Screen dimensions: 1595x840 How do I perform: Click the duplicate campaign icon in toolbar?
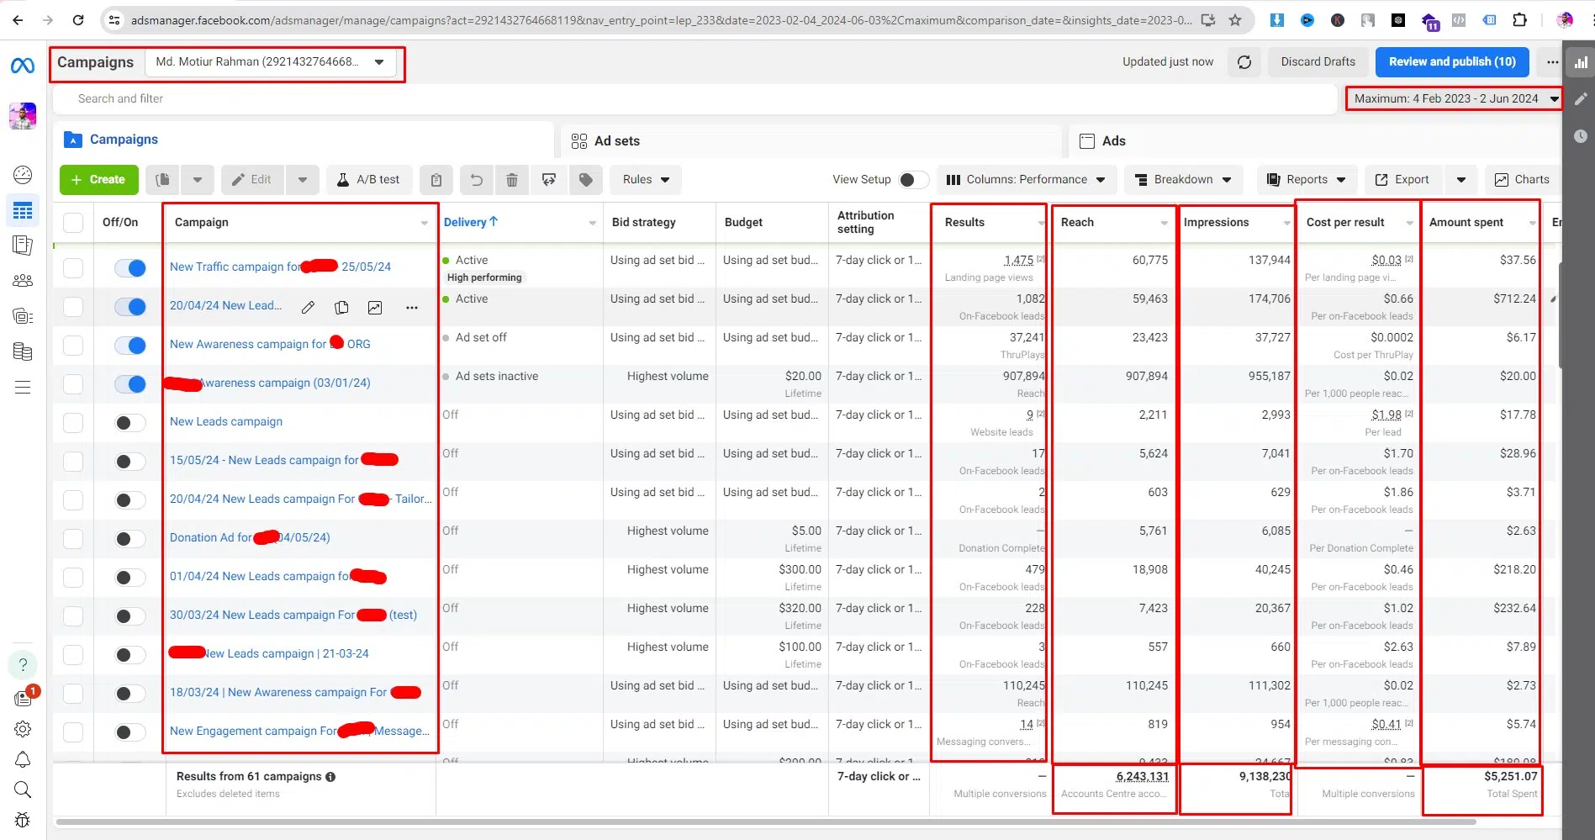tap(163, 180)
